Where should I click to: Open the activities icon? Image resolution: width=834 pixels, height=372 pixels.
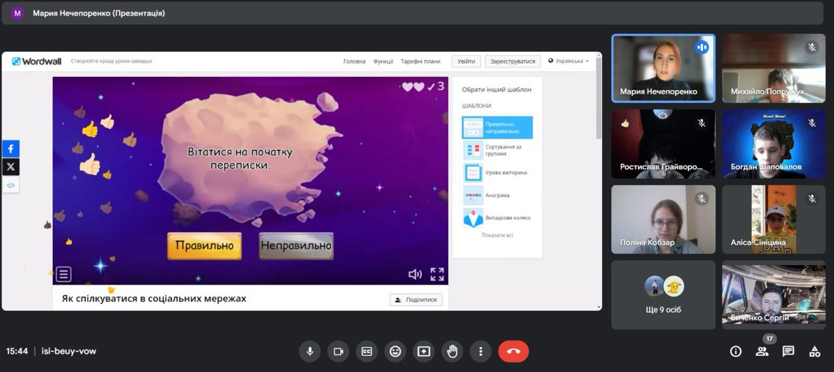(x=814, y=352)
